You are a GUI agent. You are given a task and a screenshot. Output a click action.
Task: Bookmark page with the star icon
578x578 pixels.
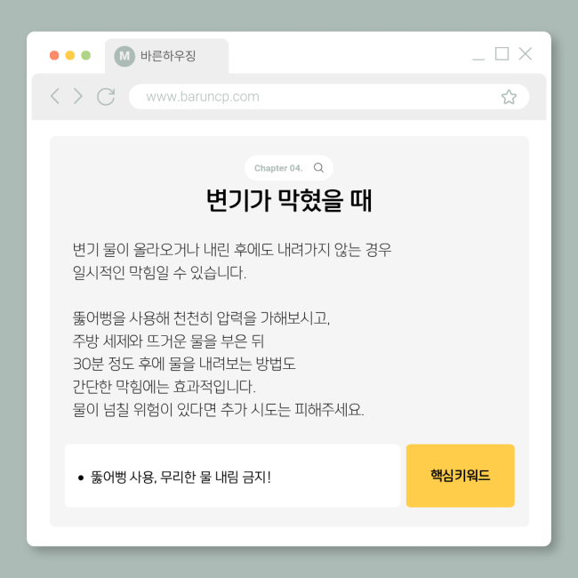coord(509,97)
